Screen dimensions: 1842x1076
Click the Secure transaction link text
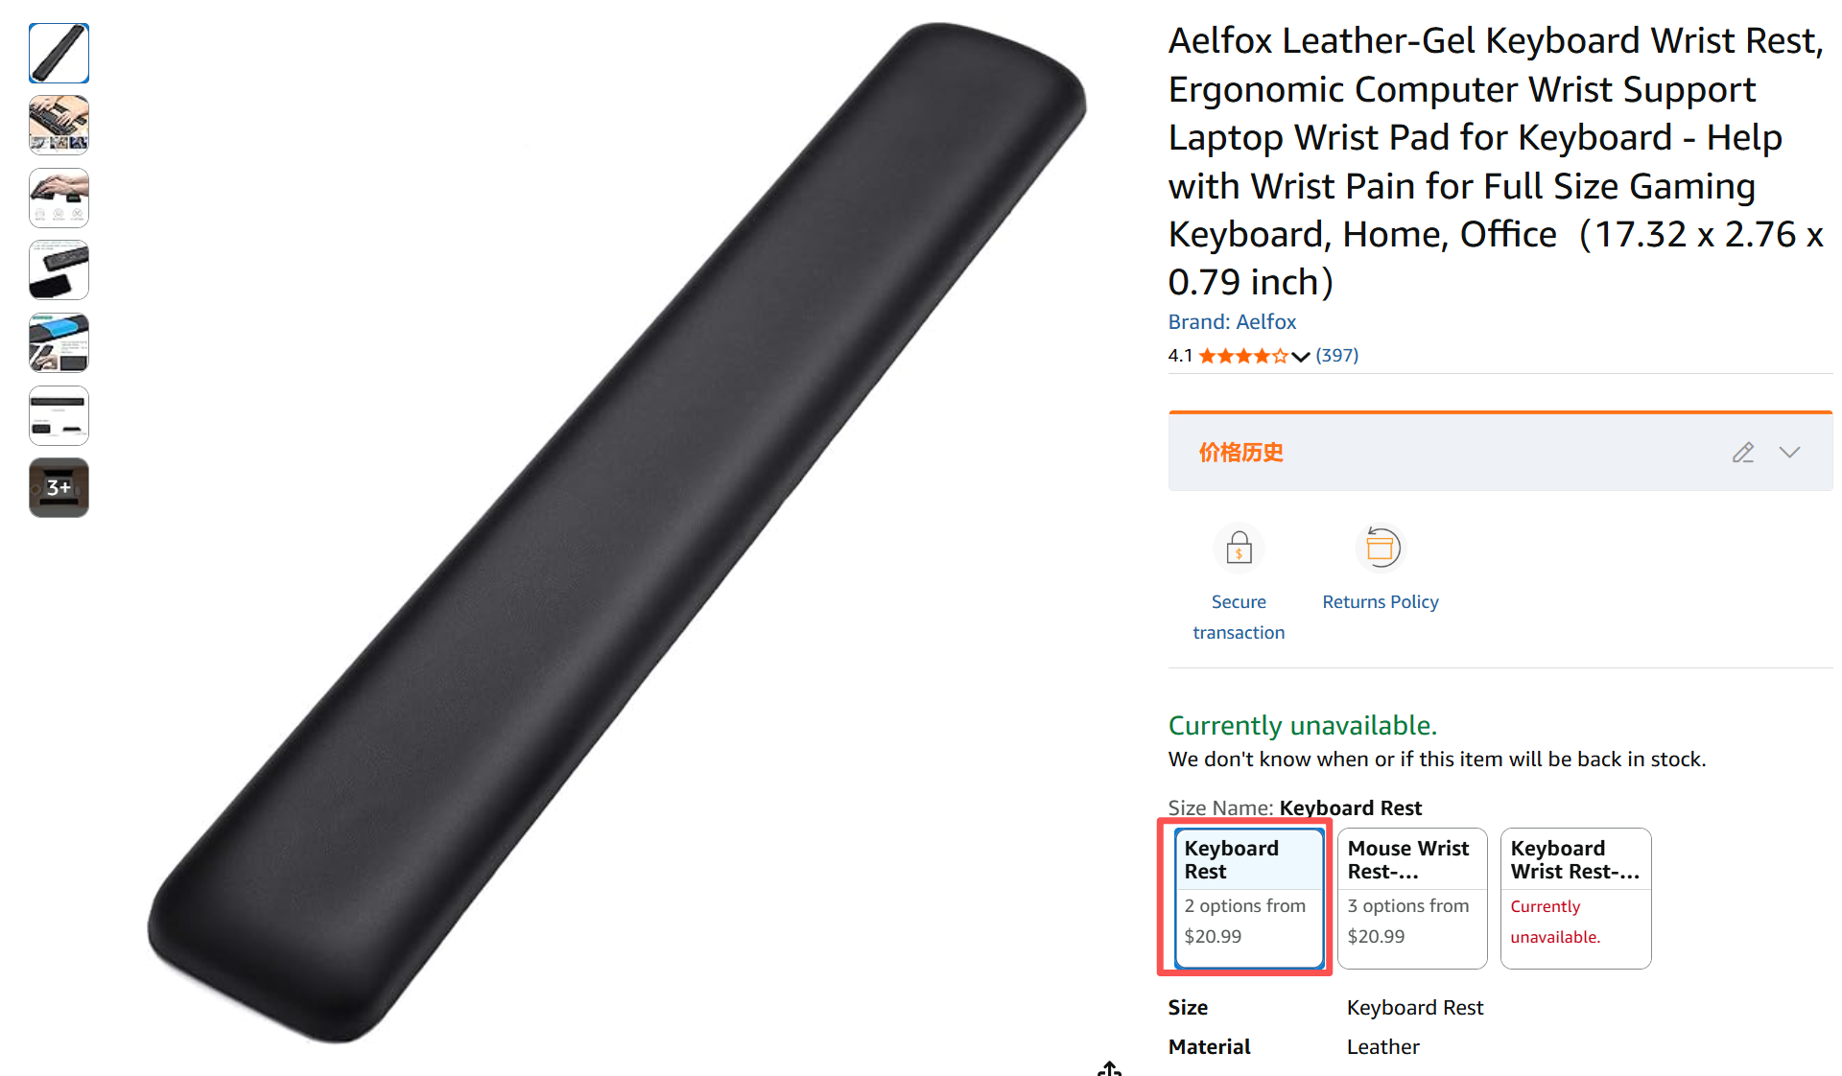(1239, 617)
